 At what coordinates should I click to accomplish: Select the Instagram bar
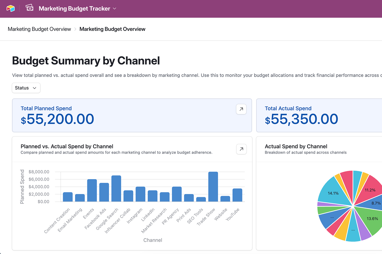pyautogui.click(x=140, y=194)
